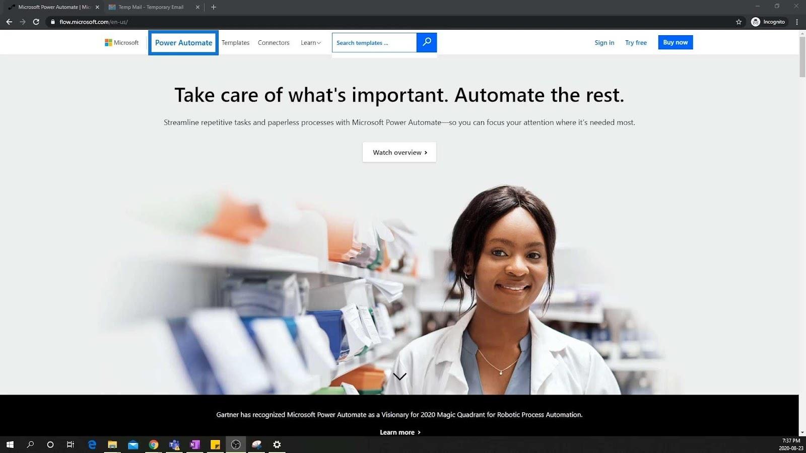This screenshot has height=453, width=806.
Task: Open the Incognito profile indicator
Action: [768, 22]
